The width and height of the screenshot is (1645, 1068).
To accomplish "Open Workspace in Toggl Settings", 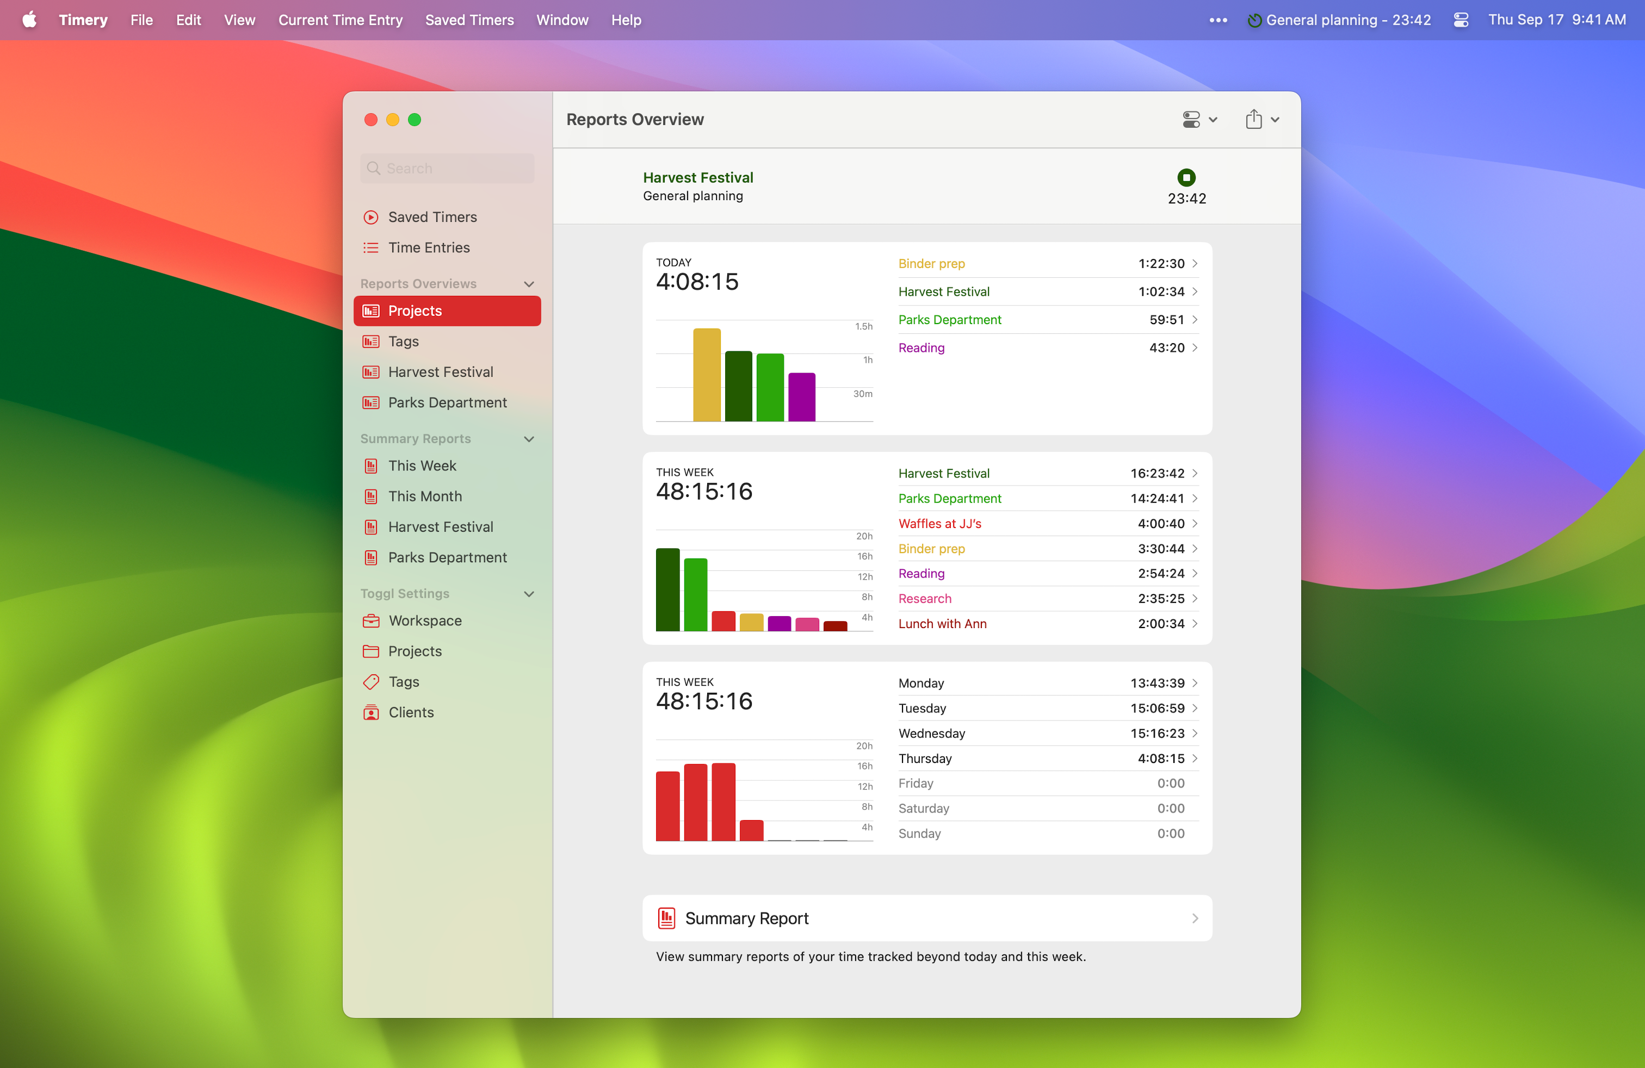I will (447, 620).
